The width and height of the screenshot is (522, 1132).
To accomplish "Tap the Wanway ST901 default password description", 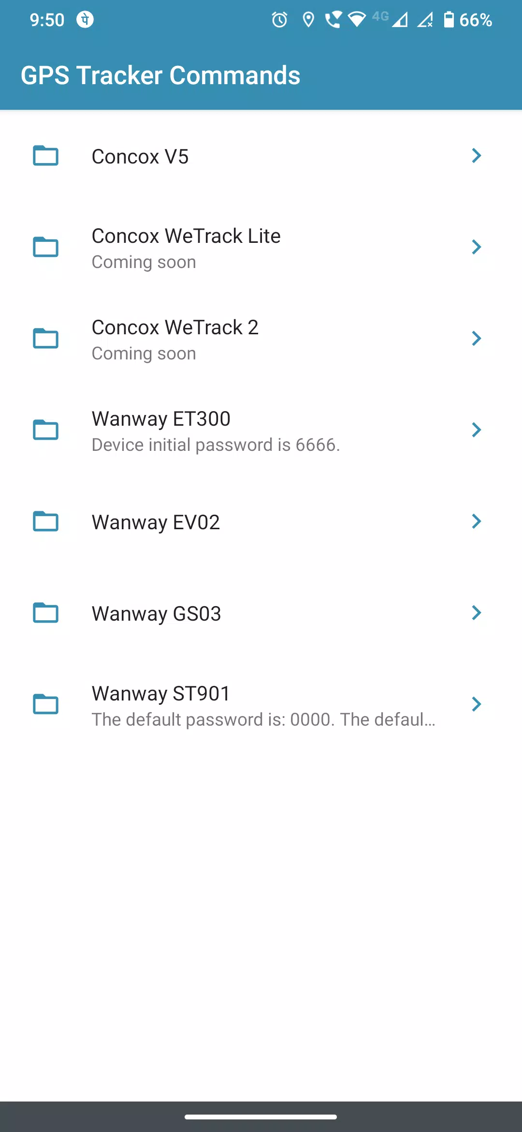I will coord(263,720).
